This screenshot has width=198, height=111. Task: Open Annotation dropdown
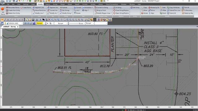point(87,7)
